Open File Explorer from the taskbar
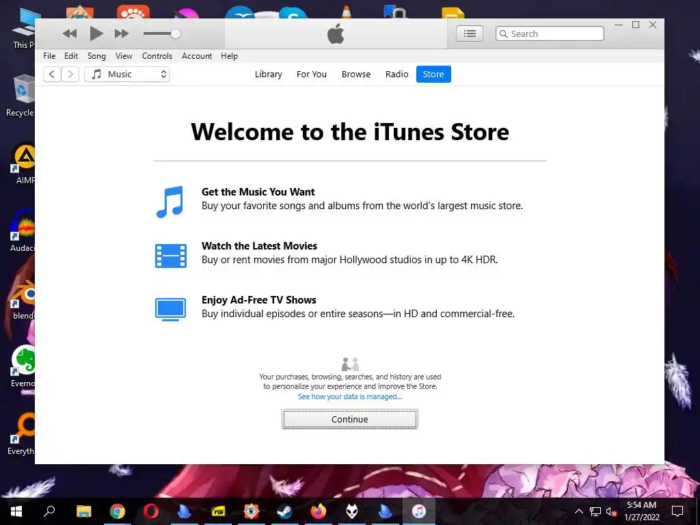The width and height of the screenshot is (700, 525). tap(83, 511)
